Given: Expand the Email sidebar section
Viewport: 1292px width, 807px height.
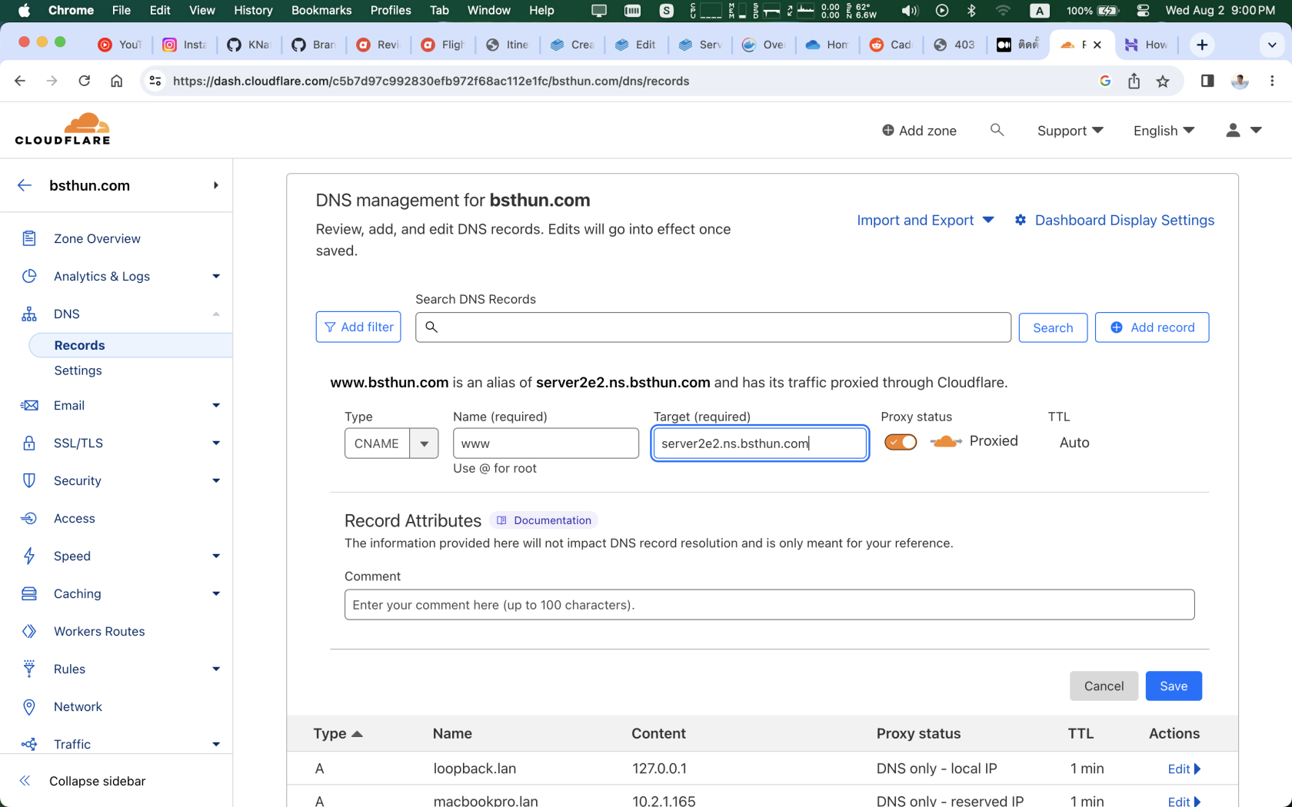Looking at the screenshot, I should 215,405.
